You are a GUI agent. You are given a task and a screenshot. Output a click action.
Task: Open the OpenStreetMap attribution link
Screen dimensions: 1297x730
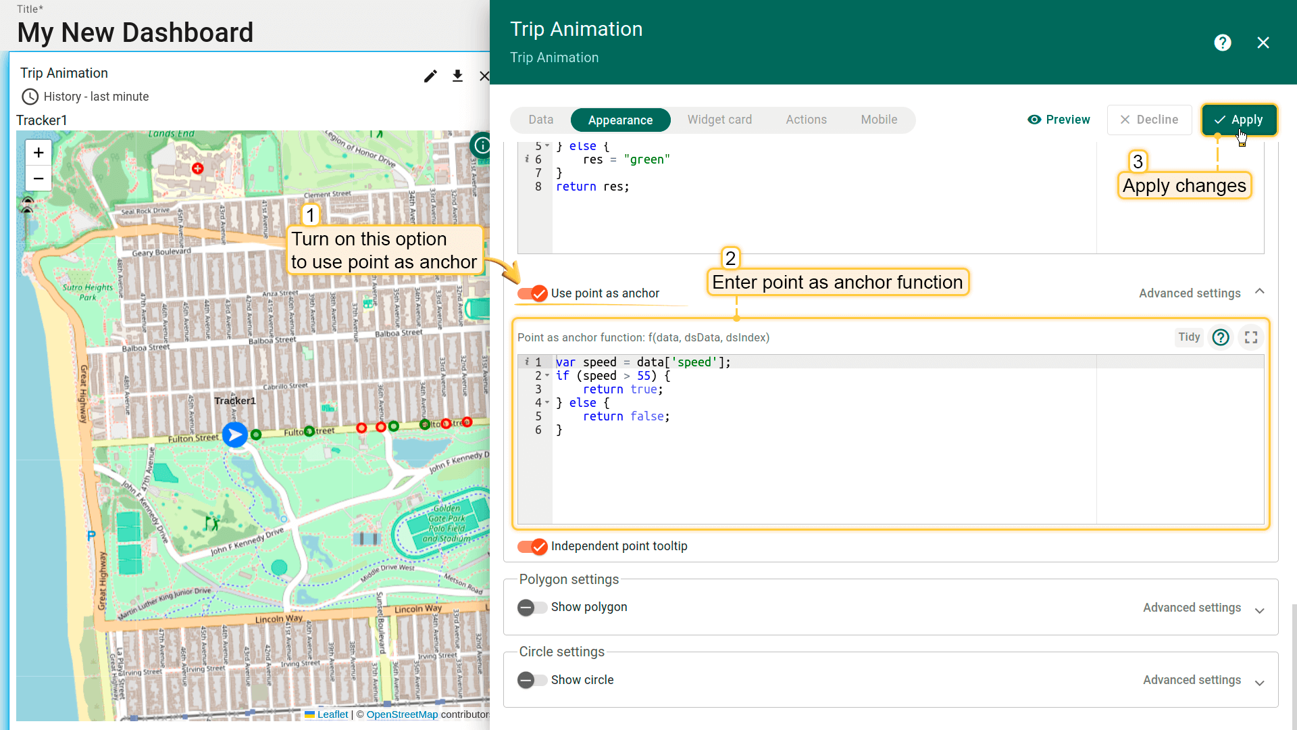pos(402,714)
